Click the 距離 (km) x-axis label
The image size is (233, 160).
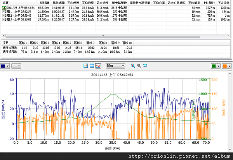[112, 148]
